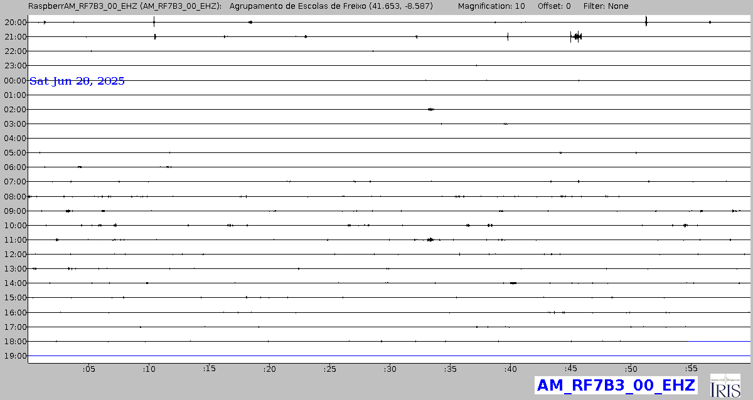The image size is (753, 400).
Task: Click the 17:00 hour label
Action: click(15, 327)
